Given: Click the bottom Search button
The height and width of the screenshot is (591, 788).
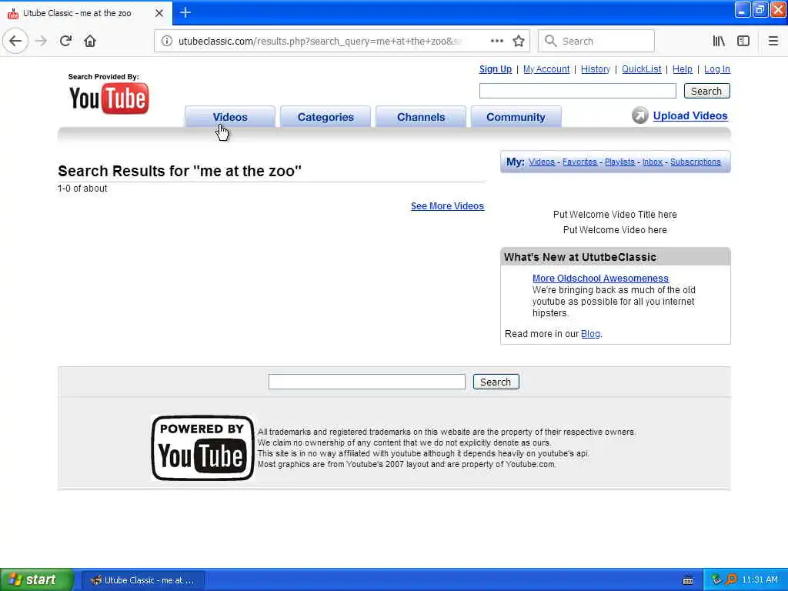Looking at the screenshot, I should (496, 382).
